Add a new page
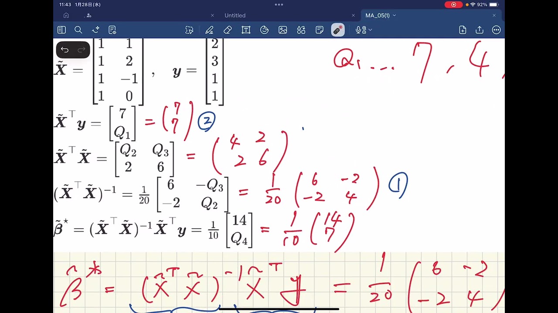The height and width of the screenshot is (313, 558). pyautogui.click(x=463, y=30)
